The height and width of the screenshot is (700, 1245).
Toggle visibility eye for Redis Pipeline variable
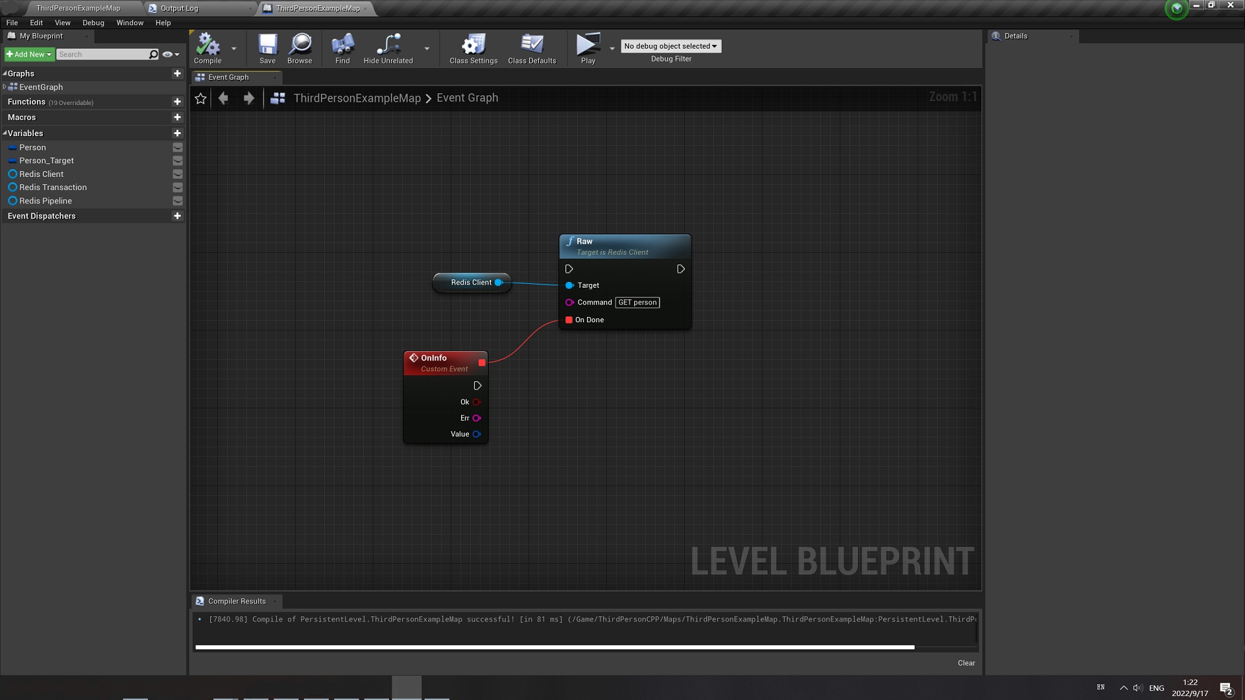(178, 201)
